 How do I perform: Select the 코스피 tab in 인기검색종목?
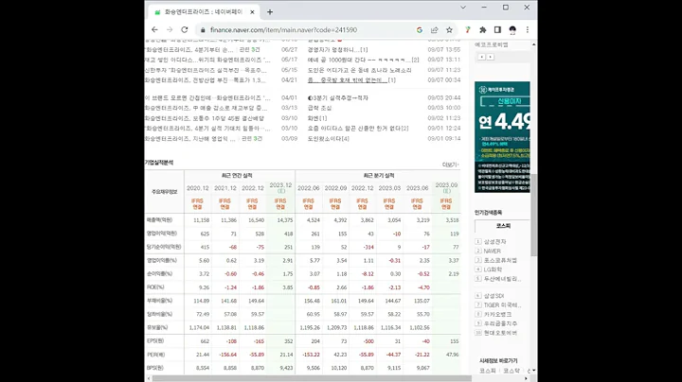tap(503, 226)
